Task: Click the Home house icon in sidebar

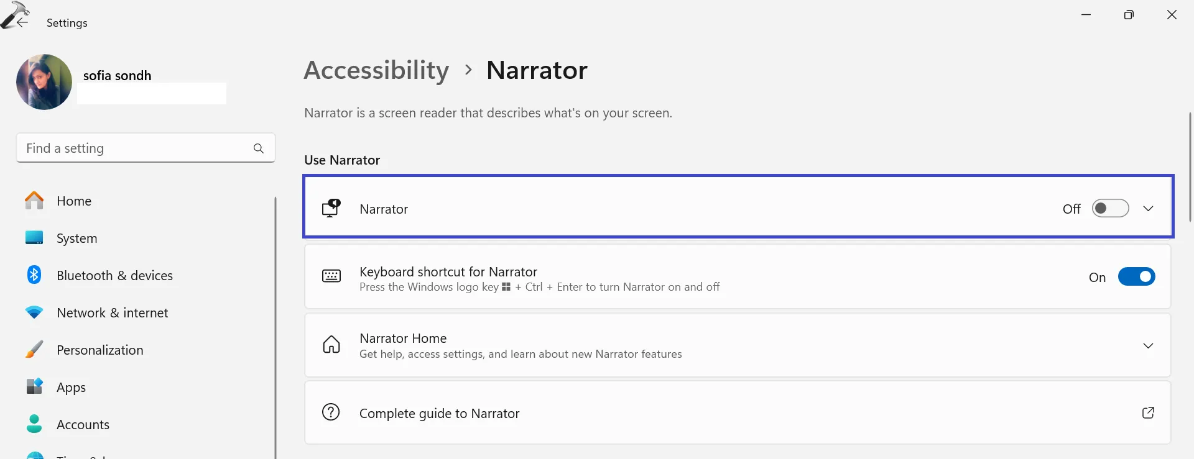Action: coord(34,201)
